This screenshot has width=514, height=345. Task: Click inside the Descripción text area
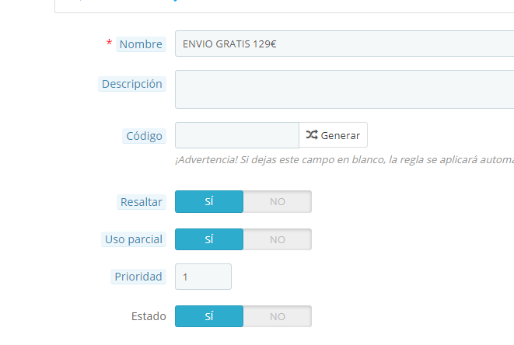point(344,89)
